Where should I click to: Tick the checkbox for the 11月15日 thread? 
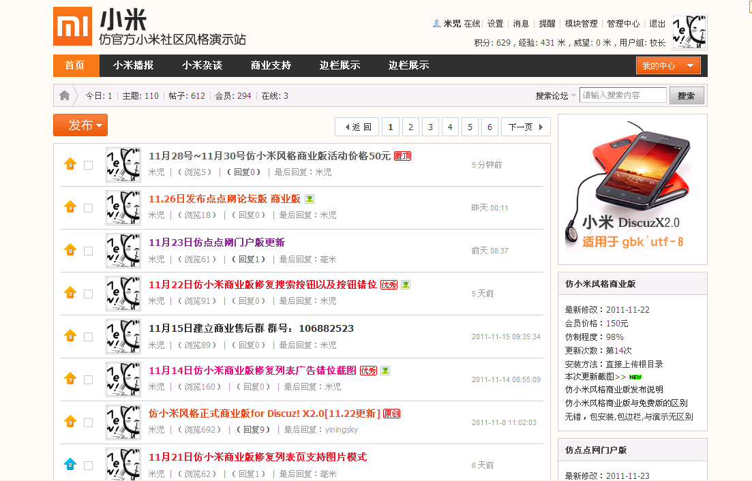(88, 337)
